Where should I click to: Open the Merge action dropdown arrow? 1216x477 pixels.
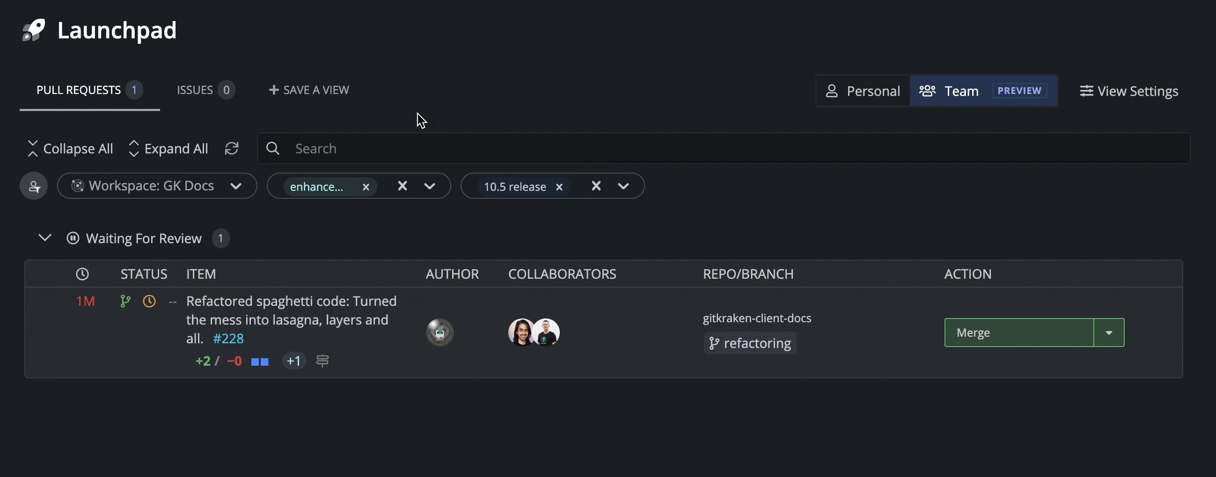(1108, 332)
